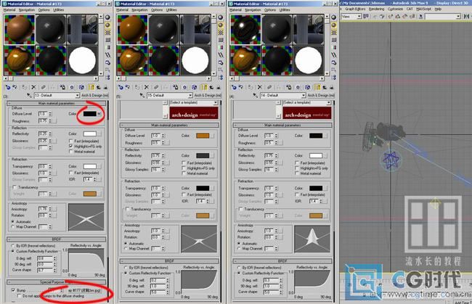The height and width of the screenshot is (304, 472).
Task: Click Go Forward to Sibling in 15 - Default editor
Action: tap(219, 87)
